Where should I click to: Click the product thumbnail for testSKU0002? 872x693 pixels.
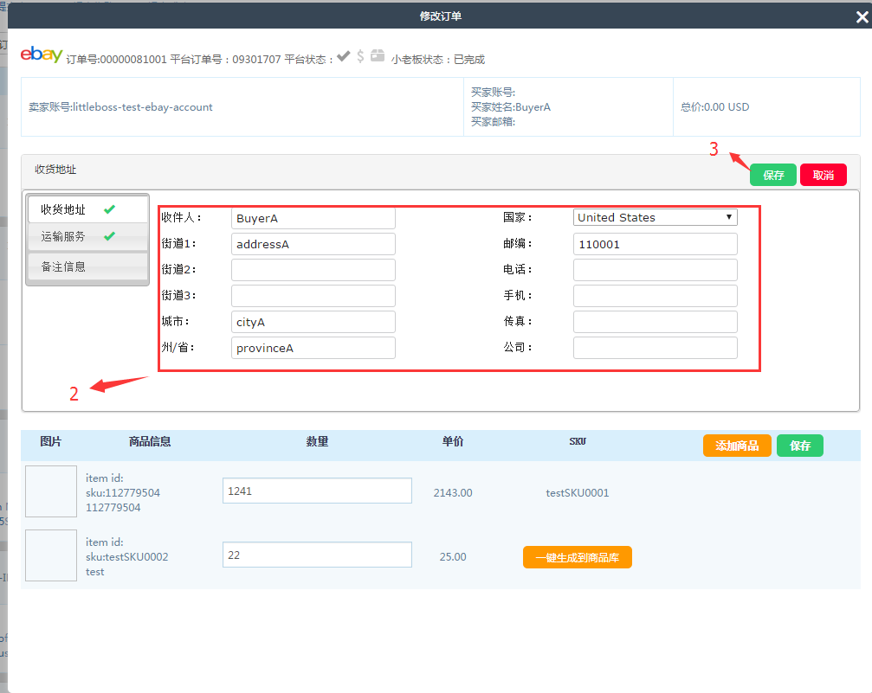click(51, 555)
